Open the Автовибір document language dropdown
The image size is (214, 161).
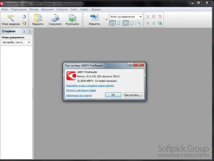click(16, 42)
